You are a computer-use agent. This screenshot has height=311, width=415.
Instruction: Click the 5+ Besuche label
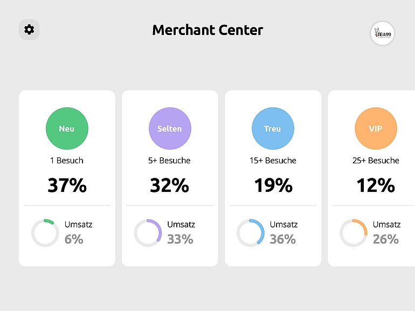click(169, 161)
